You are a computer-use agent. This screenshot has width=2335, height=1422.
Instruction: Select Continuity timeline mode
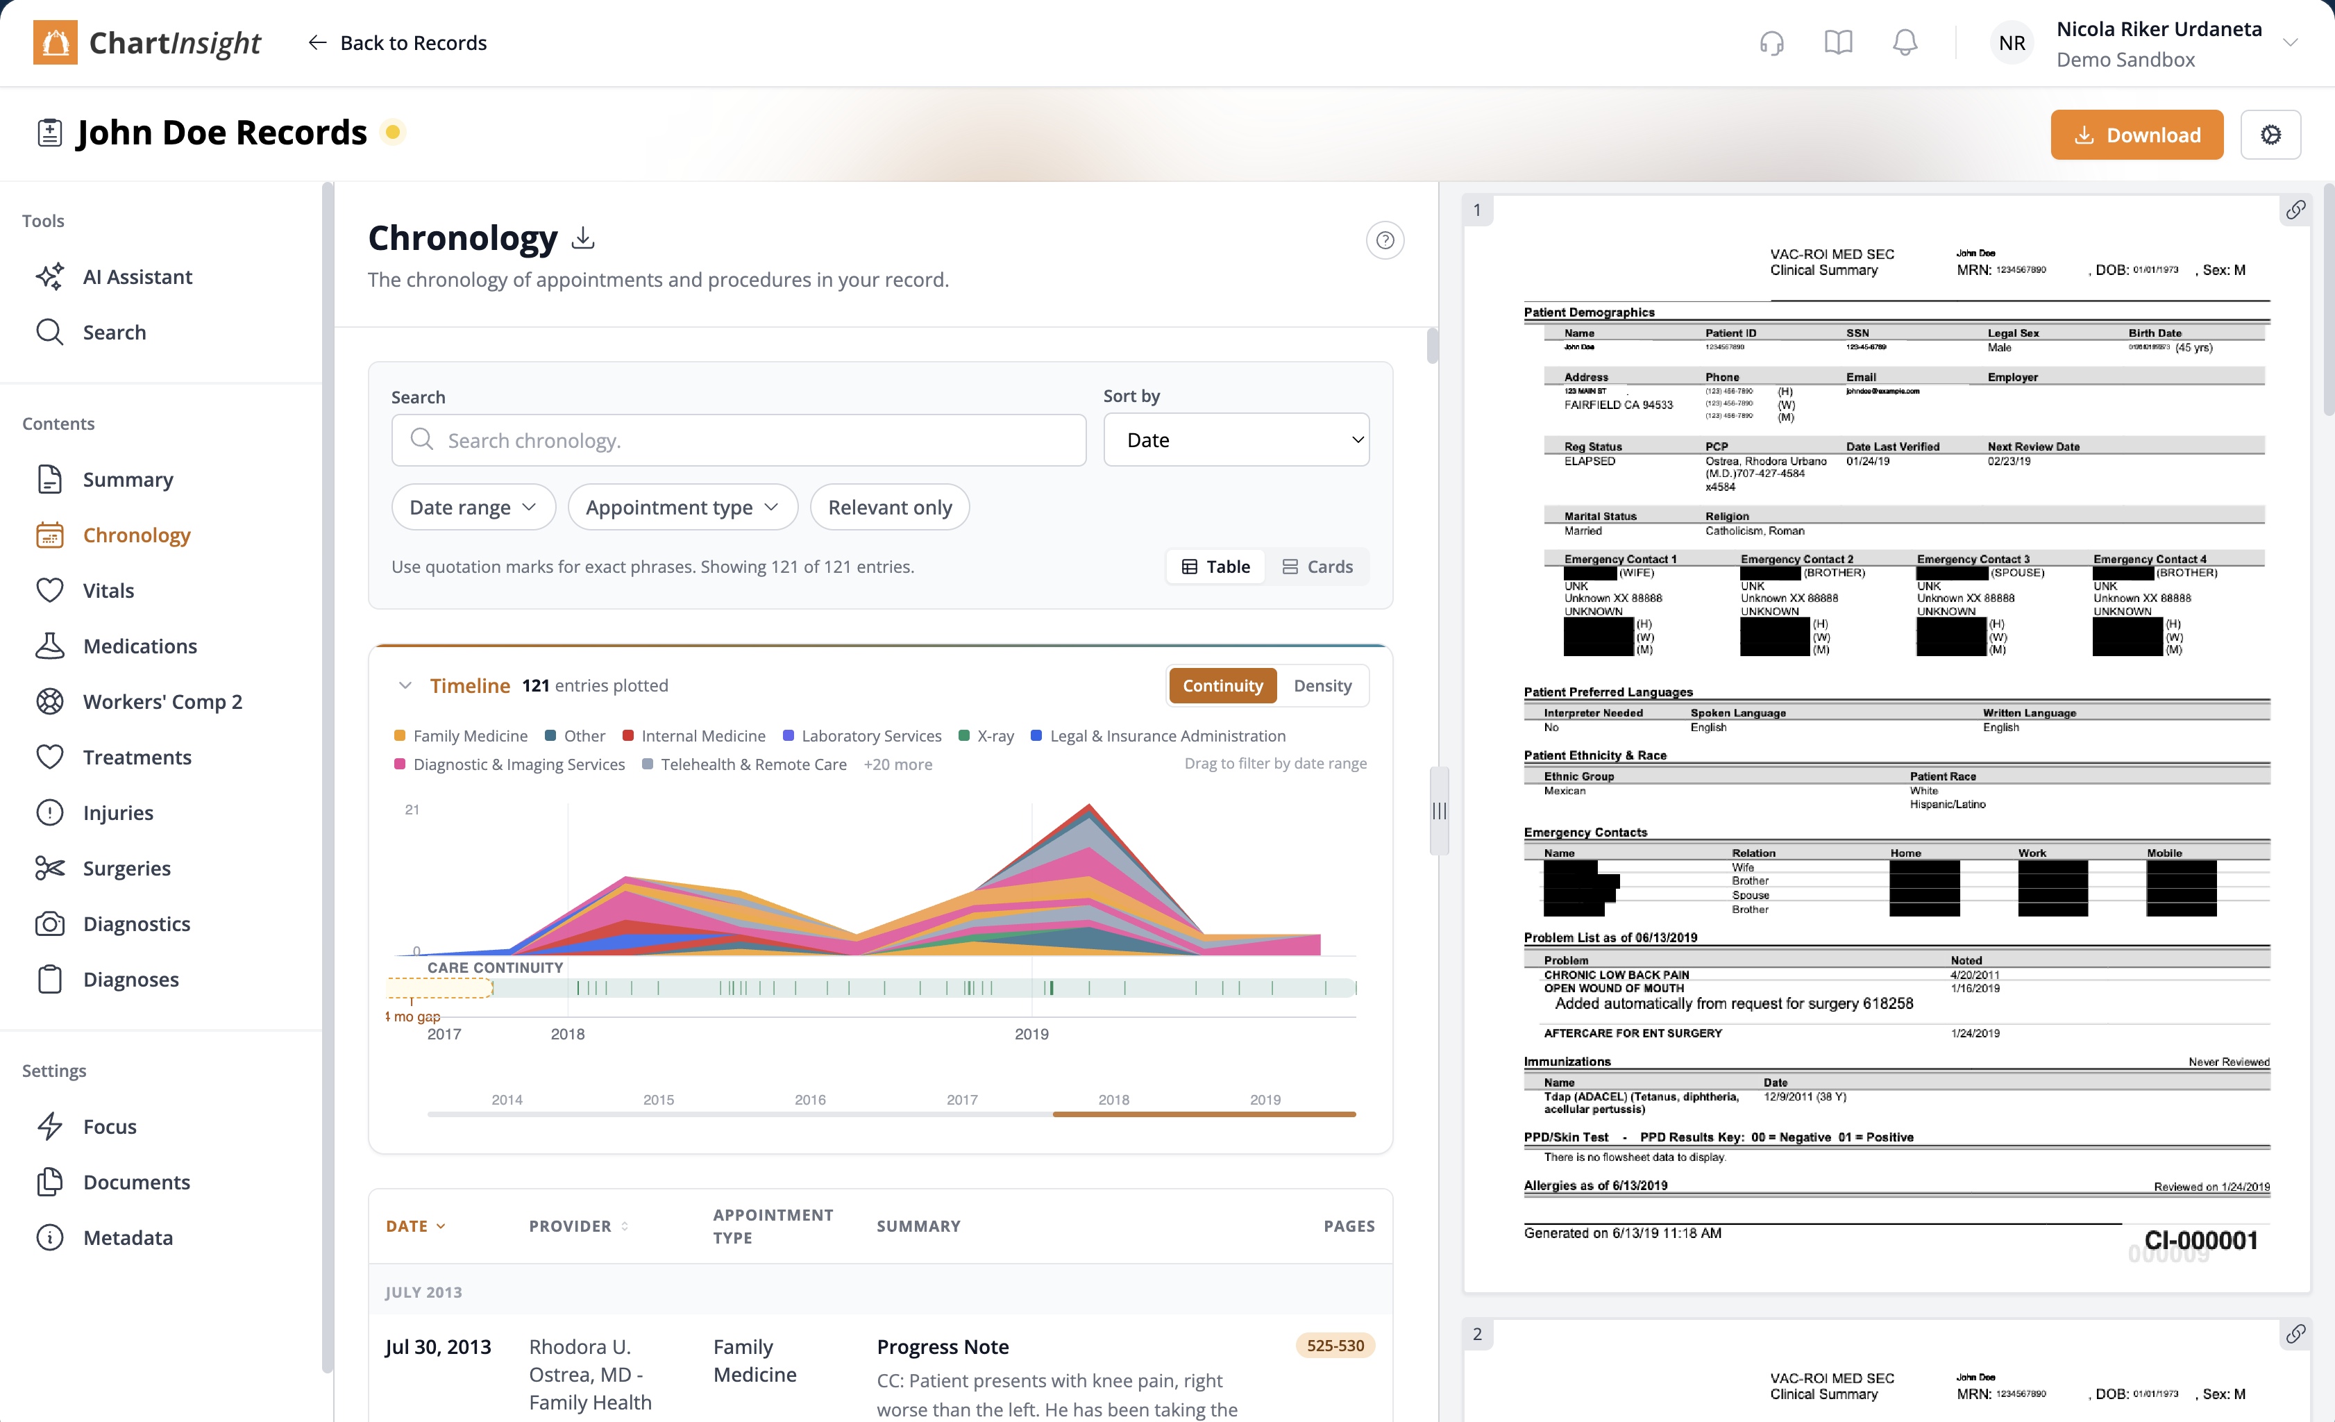click(x=1222, y=685)
